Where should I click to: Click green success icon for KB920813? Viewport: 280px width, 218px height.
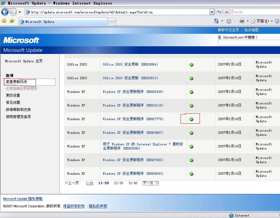point(192,78)
